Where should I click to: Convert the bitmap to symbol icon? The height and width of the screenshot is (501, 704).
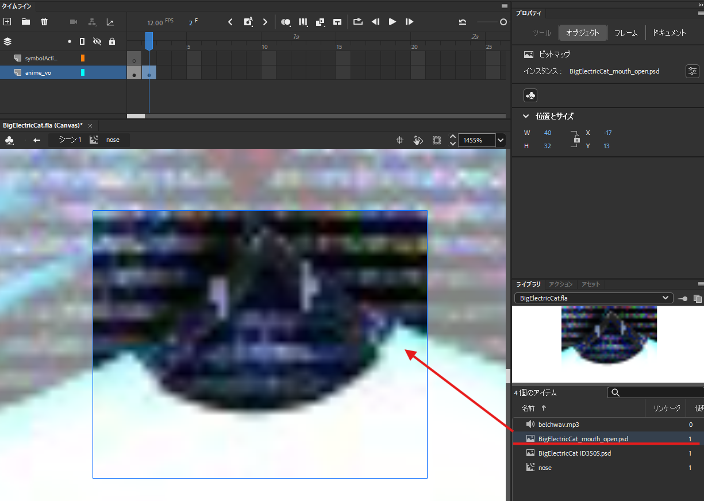[530, 95]
